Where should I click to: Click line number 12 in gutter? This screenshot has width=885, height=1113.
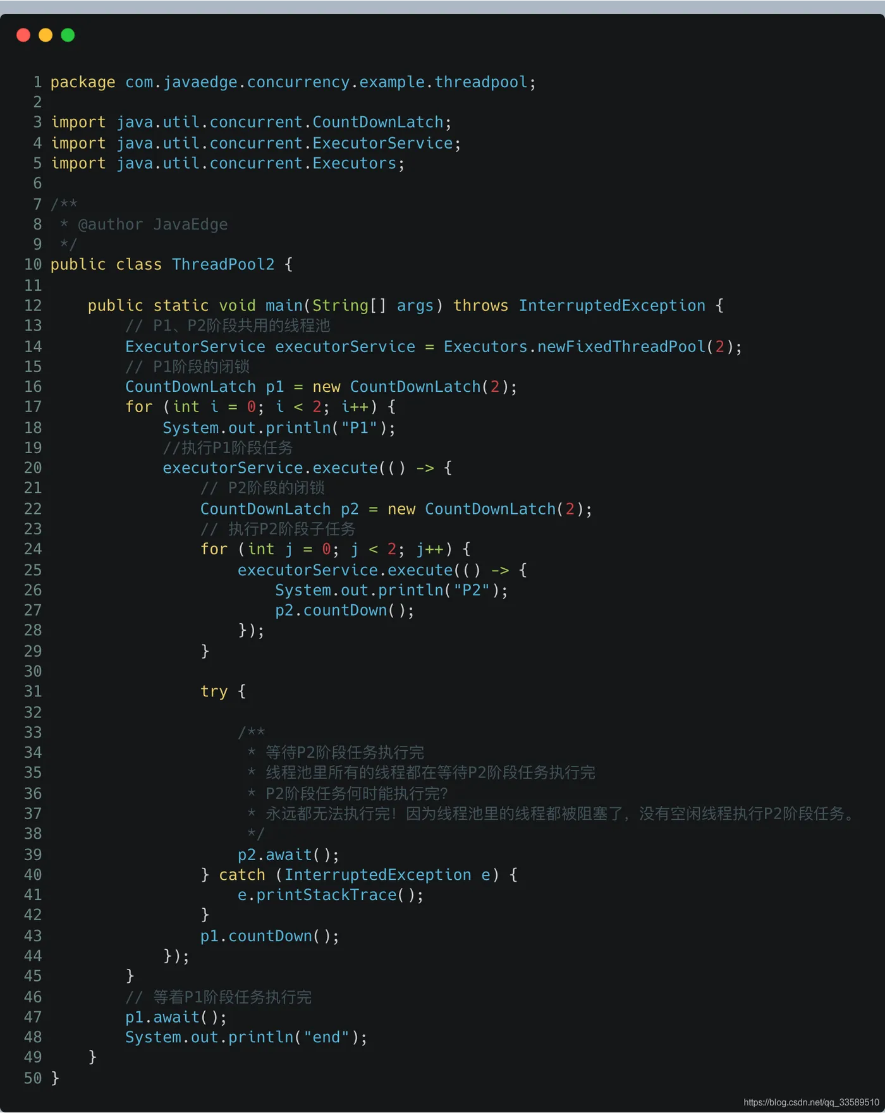[33, 306]
